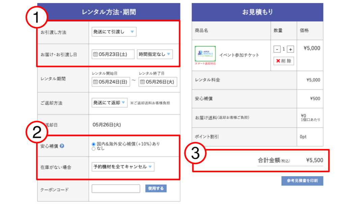Viewport: 364px width, 204px height.
Task: Open the ご返却方法 dropdown 発送にて返却
Action: 109,103
